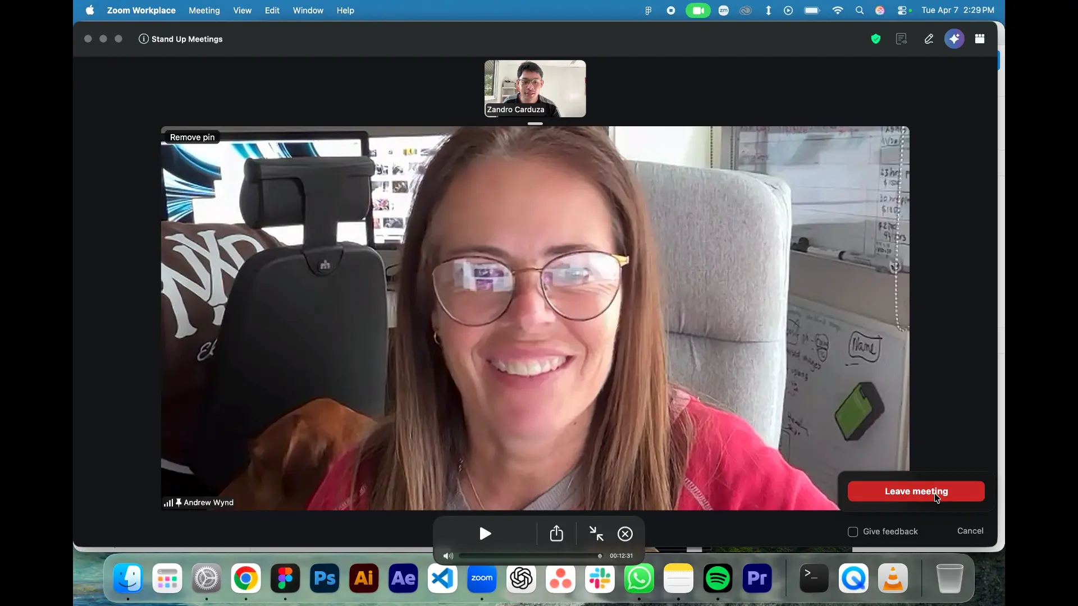Open Notes from the Dock

(x=679, y=579)
